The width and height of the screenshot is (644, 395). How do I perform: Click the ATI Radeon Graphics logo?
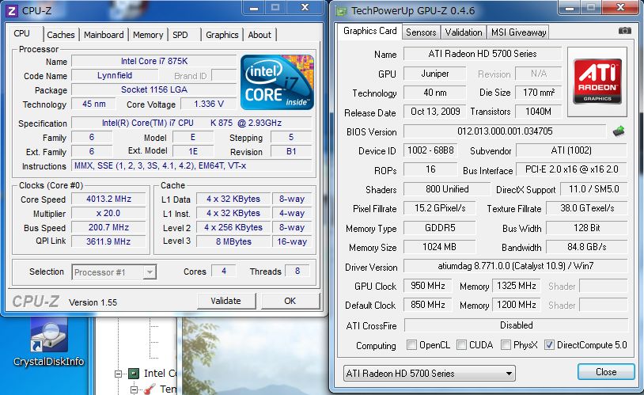click(x=597, y=82)
